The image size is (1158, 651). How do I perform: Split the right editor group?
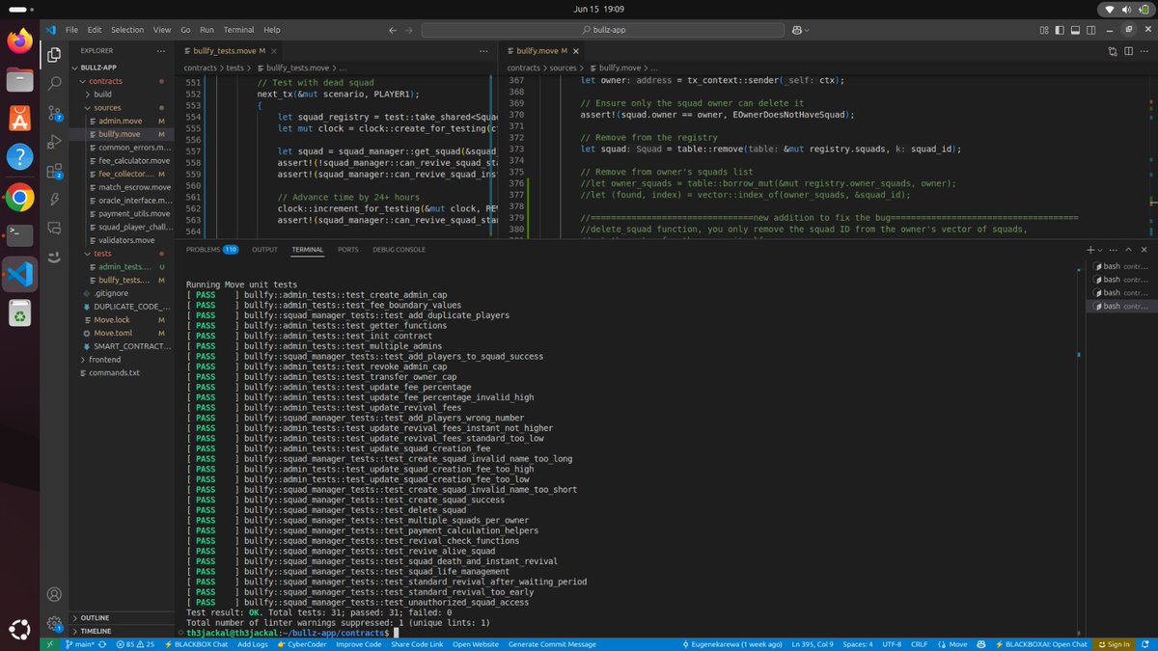point(1129,51)
